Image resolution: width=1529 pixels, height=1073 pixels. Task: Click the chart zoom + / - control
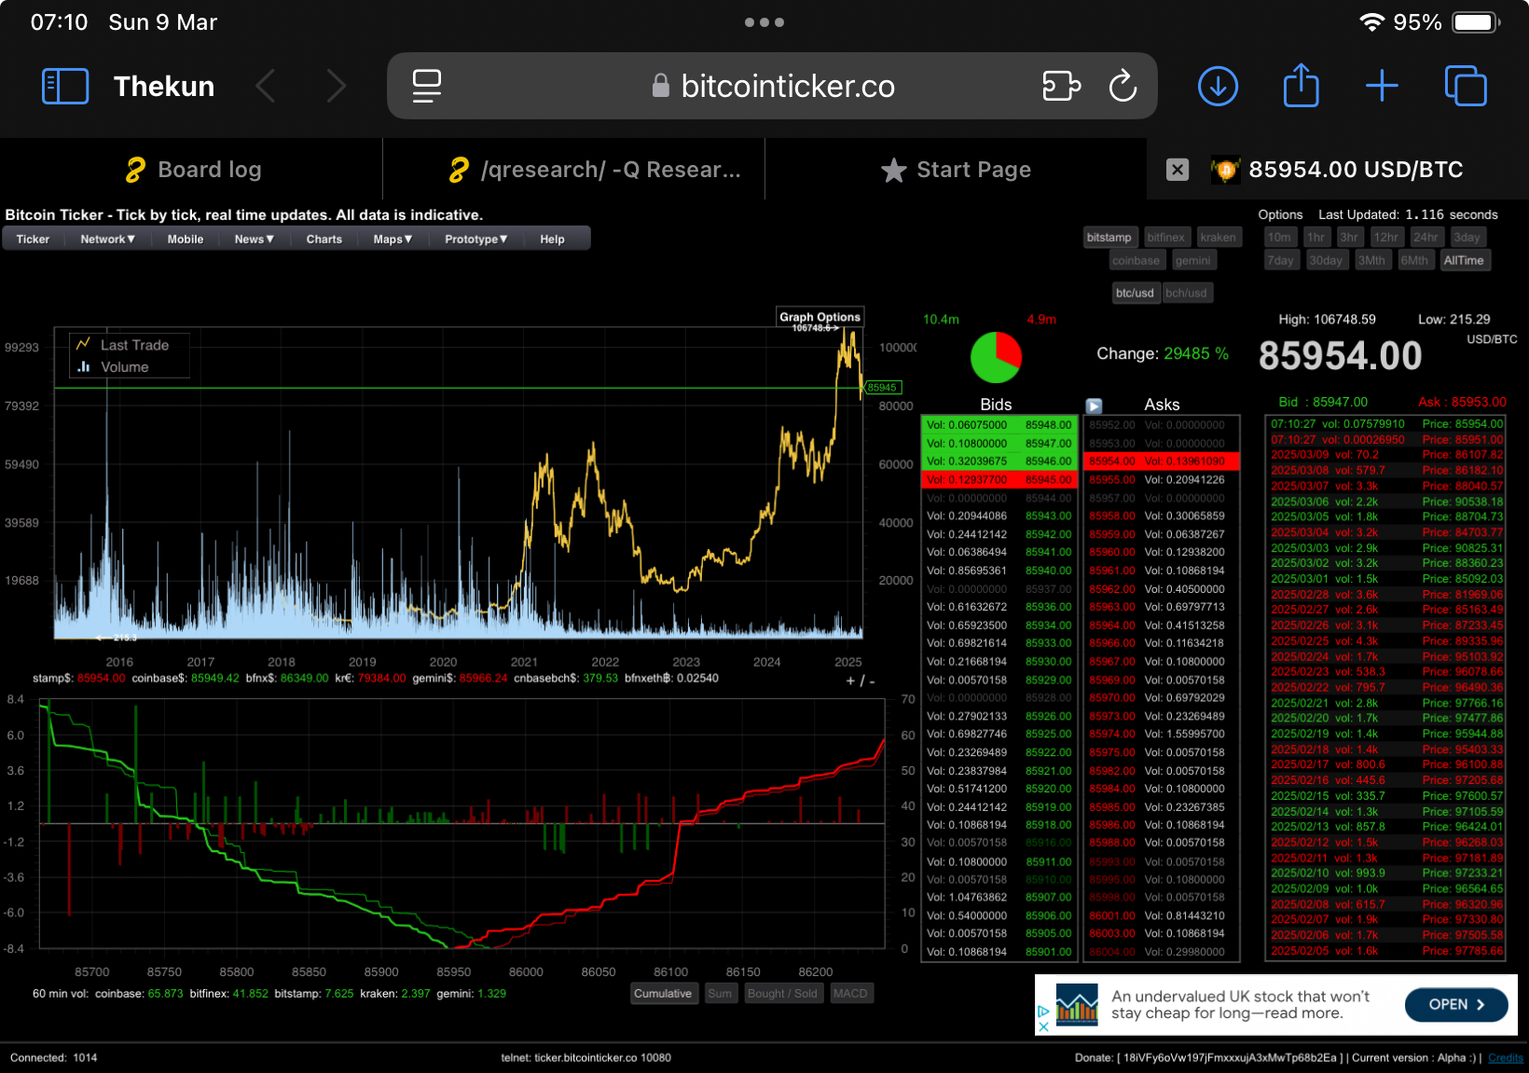pyautogui.click(x=860, y=681)
